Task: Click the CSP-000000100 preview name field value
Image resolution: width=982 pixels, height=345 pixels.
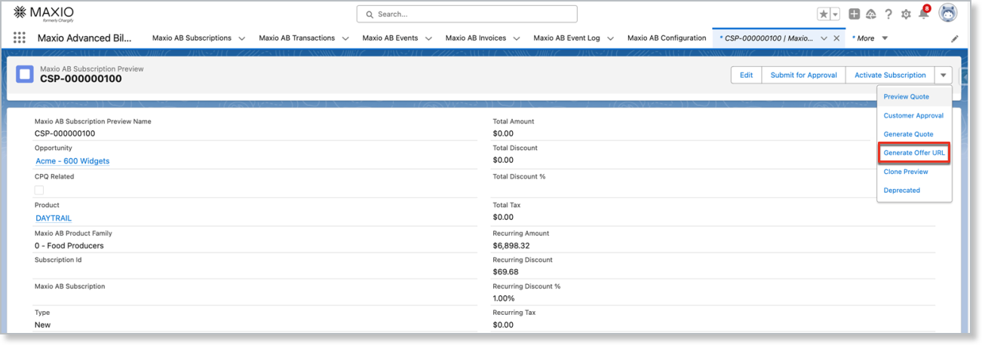Action: tap(65, 133)
